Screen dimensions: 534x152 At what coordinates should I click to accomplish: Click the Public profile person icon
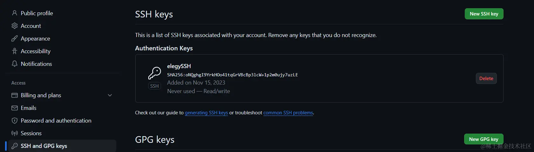(x=15, y=13)
